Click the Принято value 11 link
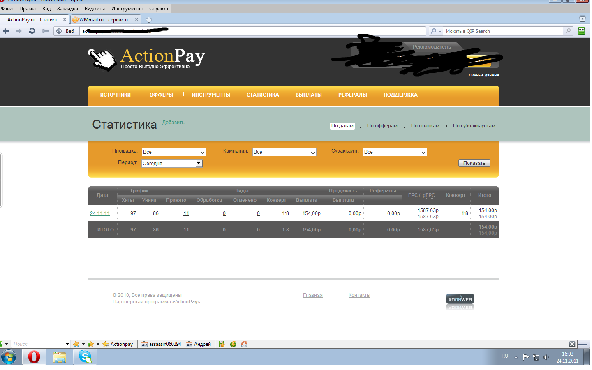Screen dimensions: 592x370 [x=186, y=213]
